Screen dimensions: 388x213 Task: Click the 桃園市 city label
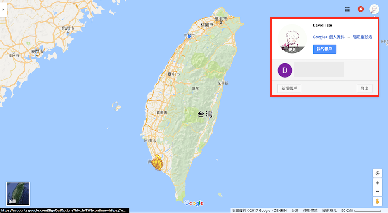coord(207,25)
